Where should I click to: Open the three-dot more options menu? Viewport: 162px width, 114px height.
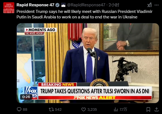tap(156, 5)
